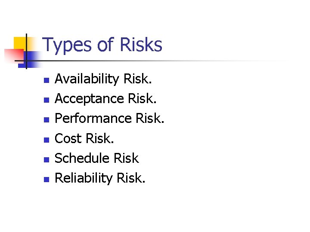The height and width of the screenshot is (232, 310).
Task: Select the 'Schedule Risk' text line
Action: pyautogui.click(x=97, y=158)
